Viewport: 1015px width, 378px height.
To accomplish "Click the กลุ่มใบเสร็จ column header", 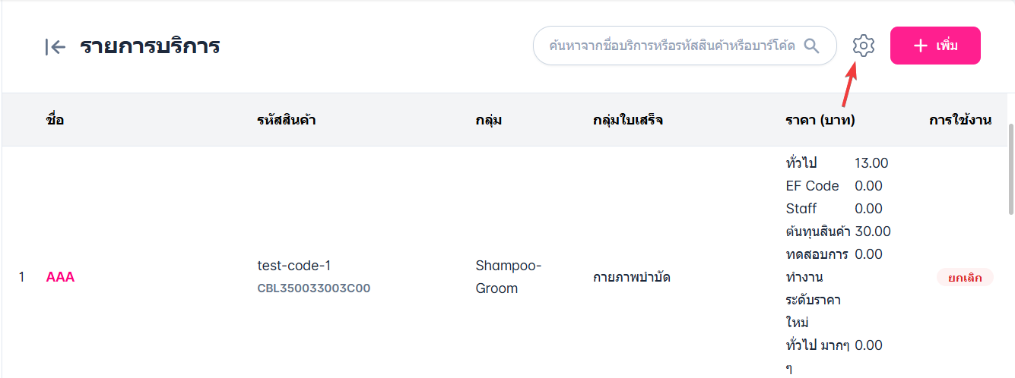I will coord(628,120).
